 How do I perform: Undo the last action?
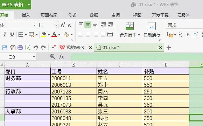point(36,48)
